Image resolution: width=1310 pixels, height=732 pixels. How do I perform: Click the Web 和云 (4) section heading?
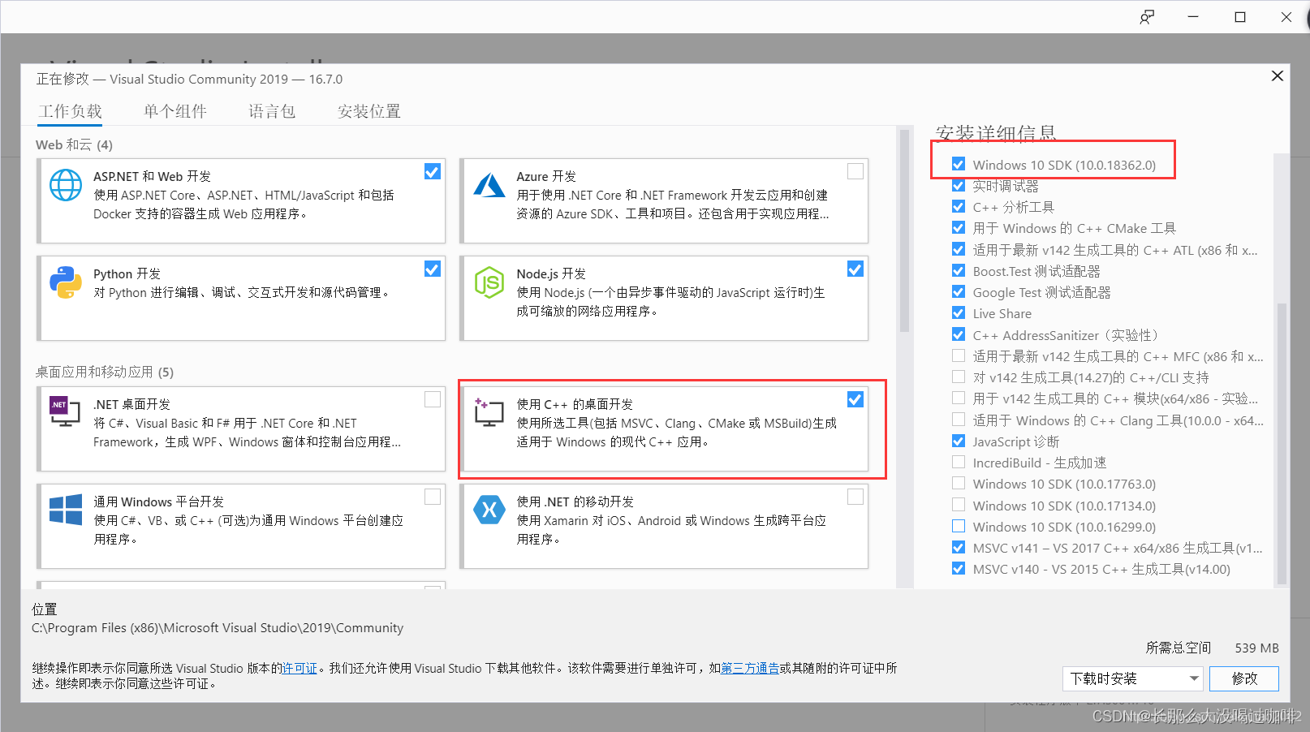pos(74,144)
